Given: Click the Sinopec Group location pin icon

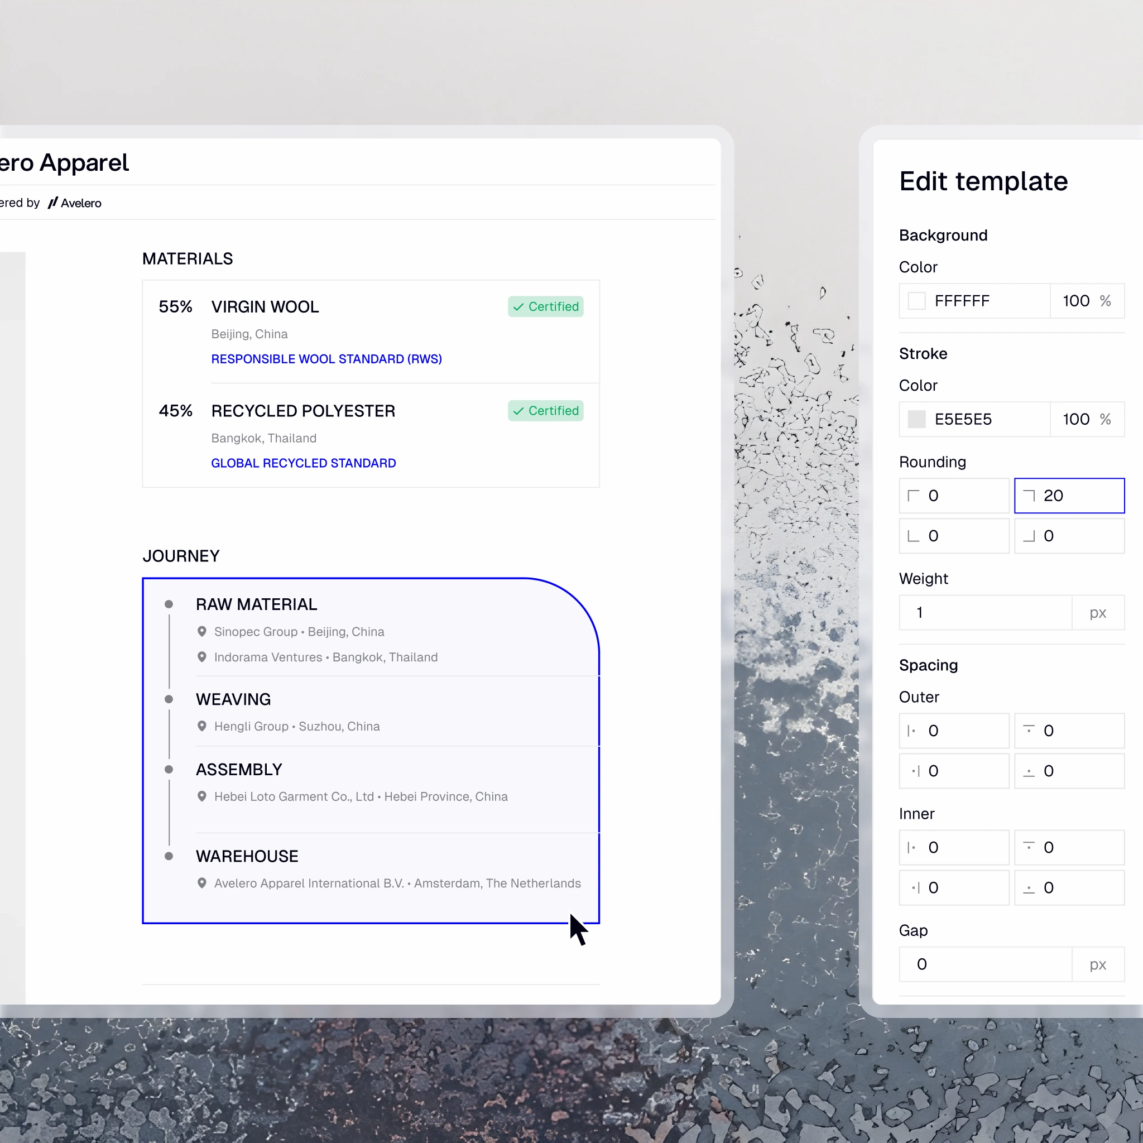Looking at the screenshot, I should pyautogui.click(x=201, y=632).
